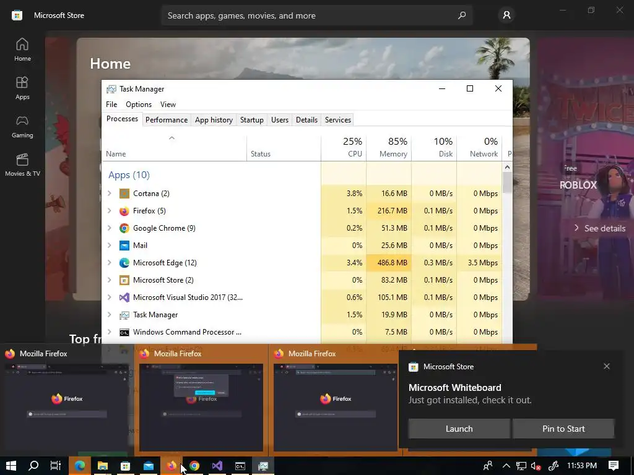Screen dimensions: 634x475
Task: Open taskbar Search
Action: tap(33, 466)
